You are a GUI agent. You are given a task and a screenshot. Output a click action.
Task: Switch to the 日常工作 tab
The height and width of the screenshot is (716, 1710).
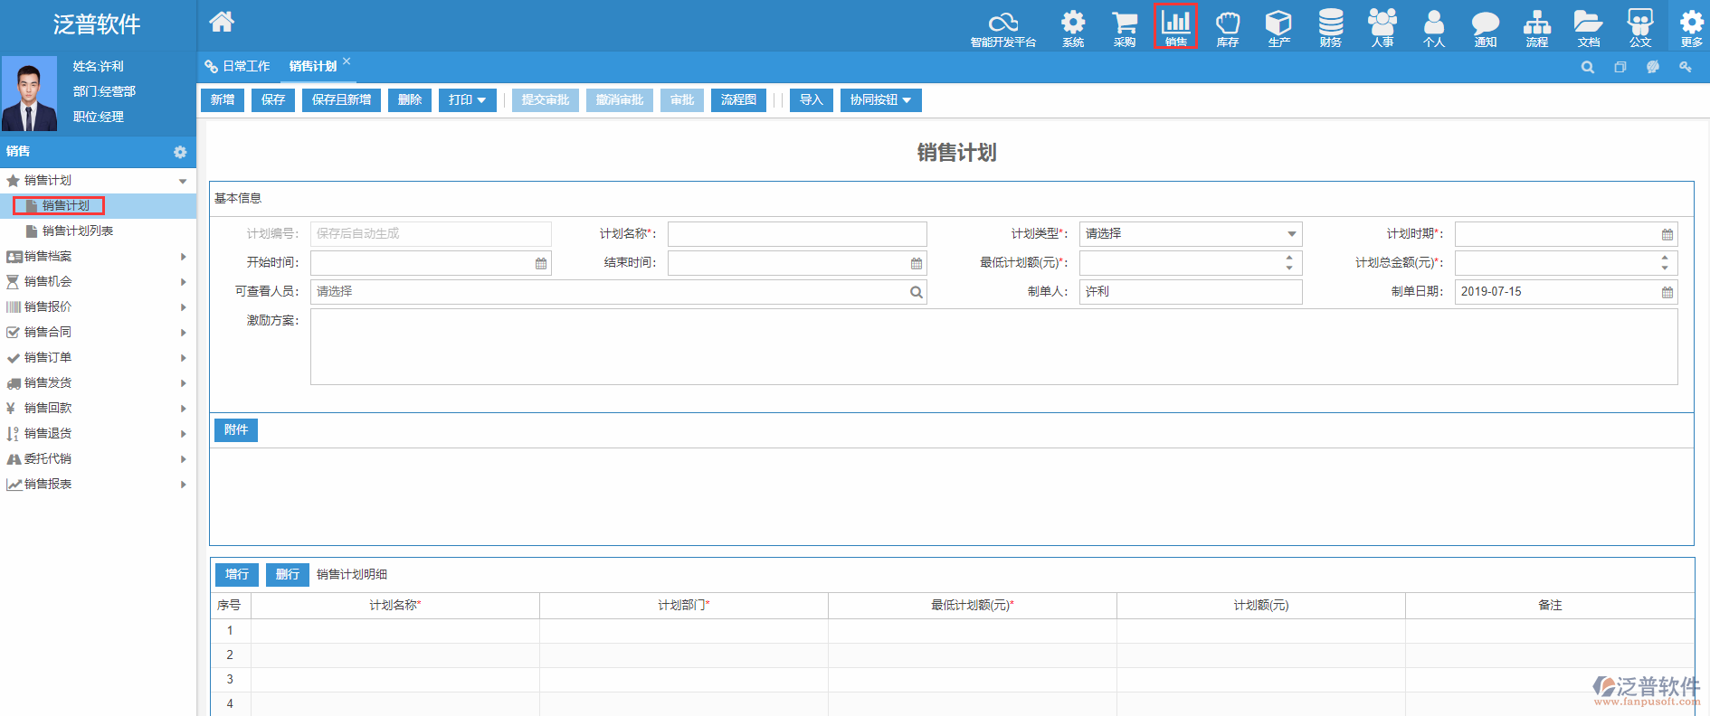238,67
